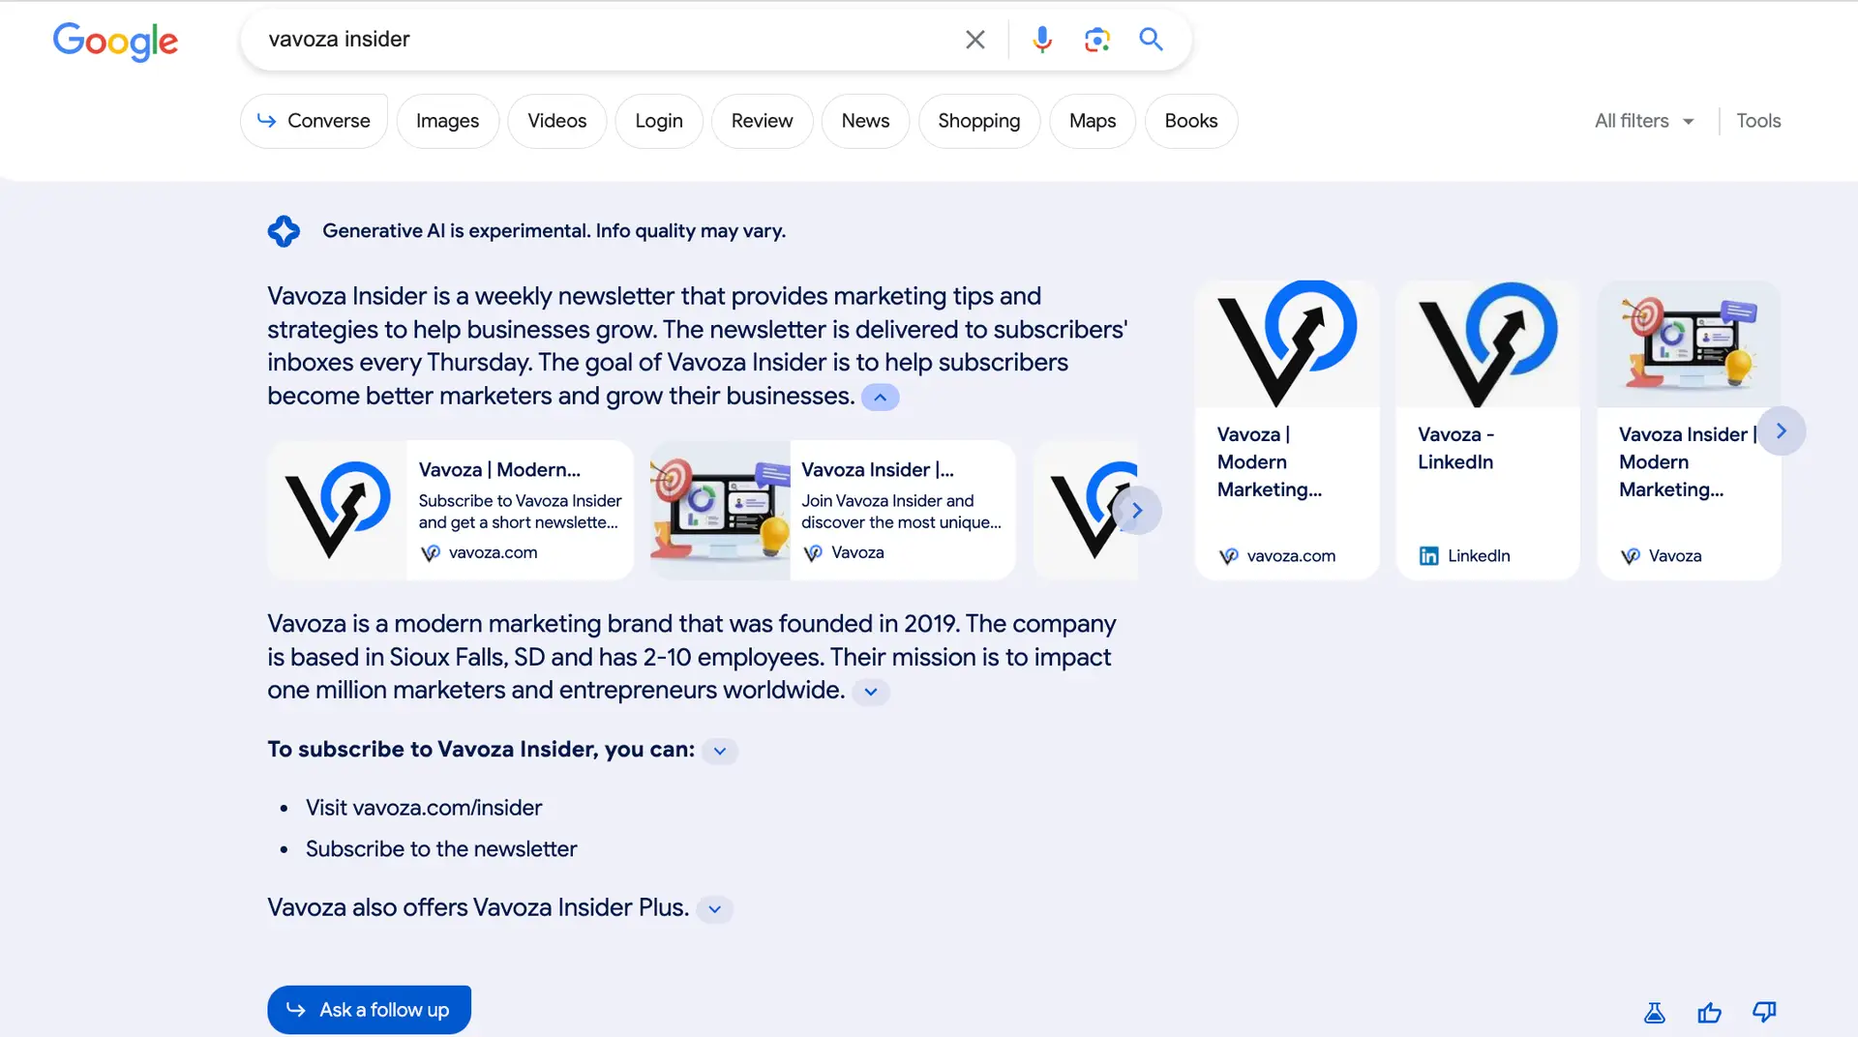The image size is (1858, 1037).
Task: Open the Vavoza - LinkedIn card
Action: tap(1487, 430)
